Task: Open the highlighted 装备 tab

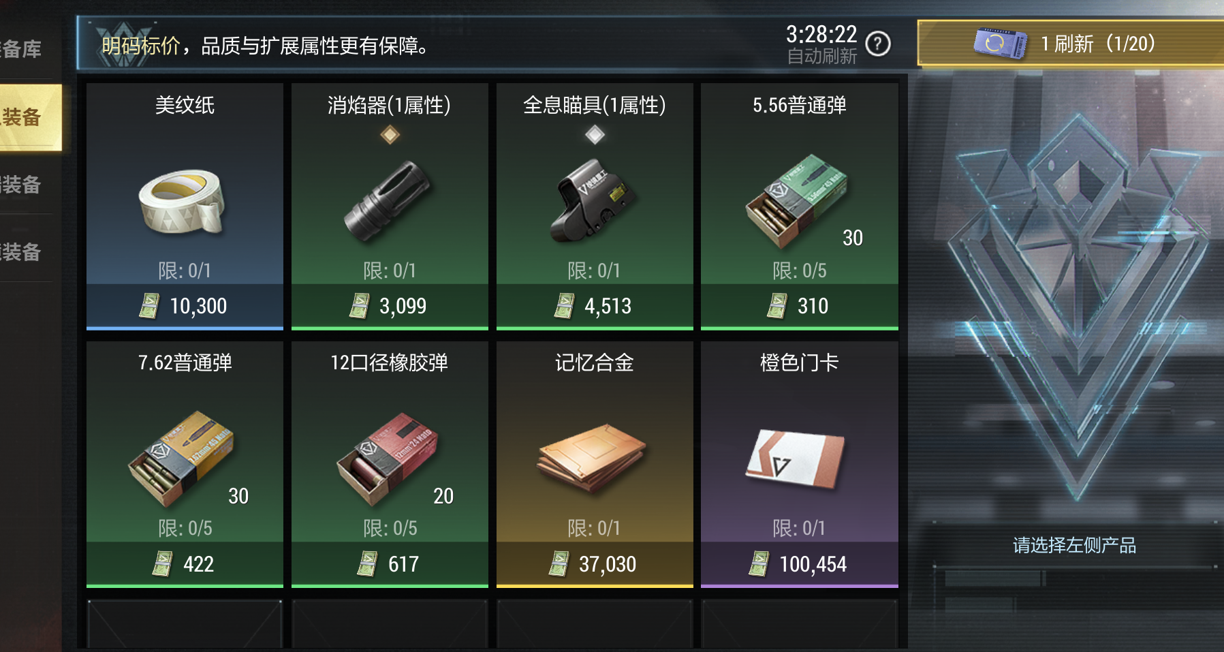Action: [x=31, y=117]
